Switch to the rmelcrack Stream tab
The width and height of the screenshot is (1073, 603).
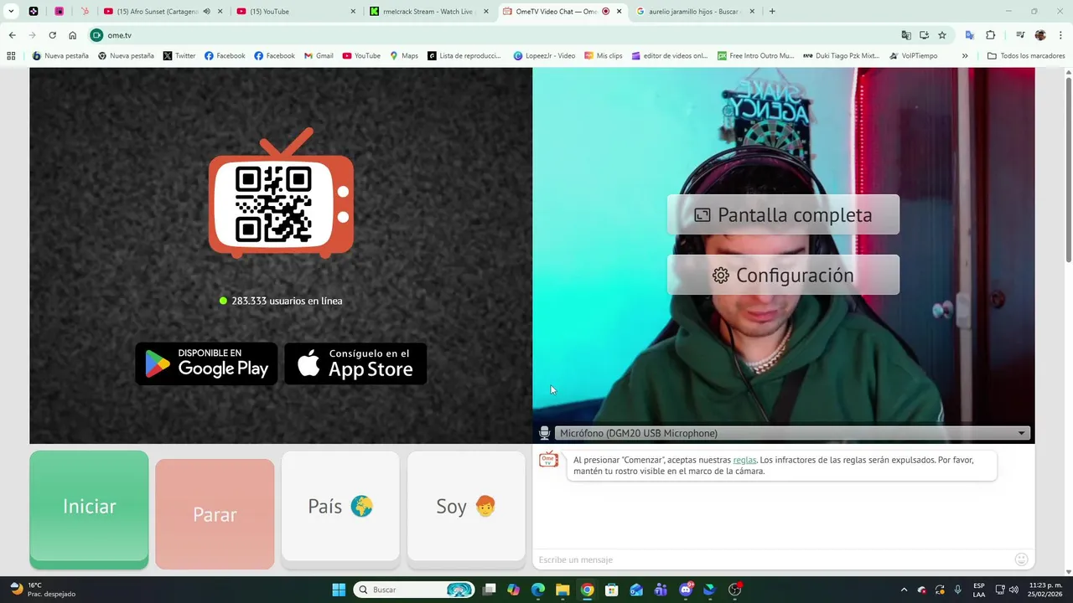[x=429, y=12]
